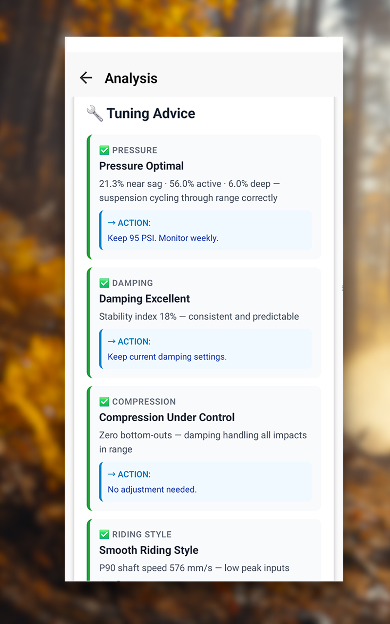Click the Analysis page title
Screen dimensions: 390x624
coord(131,78)
